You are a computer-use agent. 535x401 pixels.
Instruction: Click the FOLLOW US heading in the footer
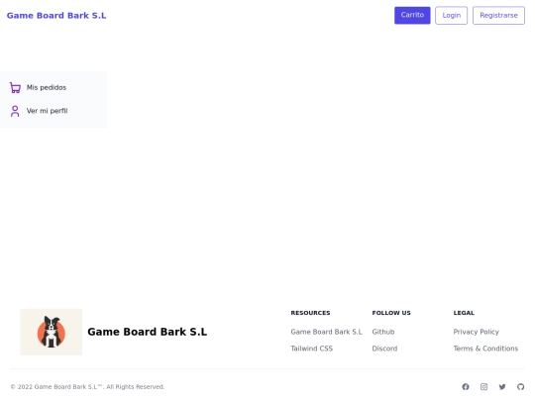click(391, 313)
